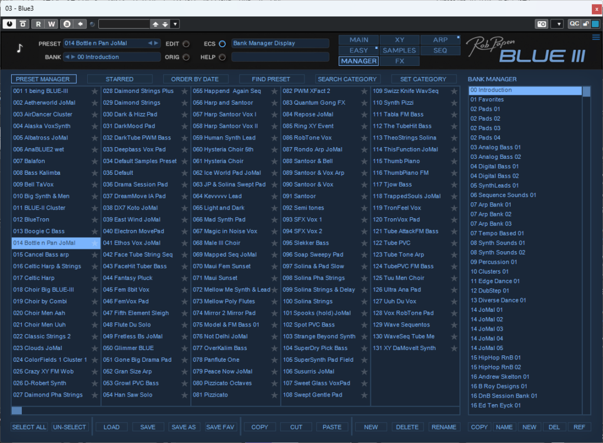This screenshot has width=603, height=443.
Task: Click the music note icon
Action: coord(20,49)
